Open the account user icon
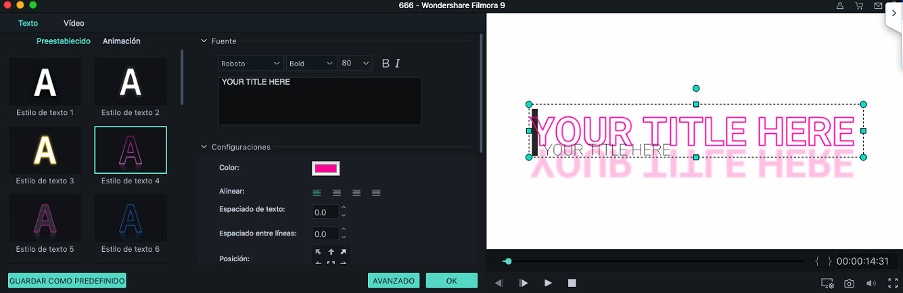Viewport: 903px width, 293px height. [x=840, y=5]
